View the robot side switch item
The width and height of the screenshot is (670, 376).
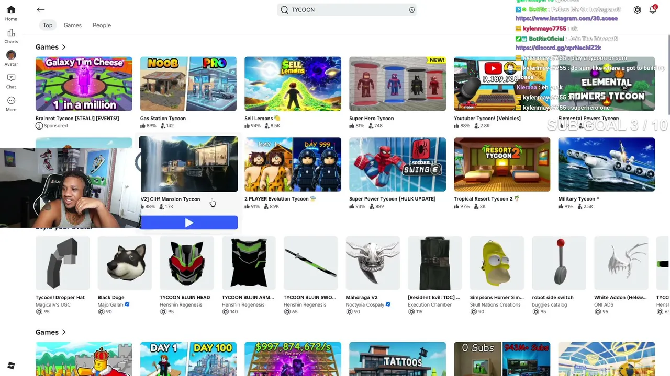click(x=559, y=263)
